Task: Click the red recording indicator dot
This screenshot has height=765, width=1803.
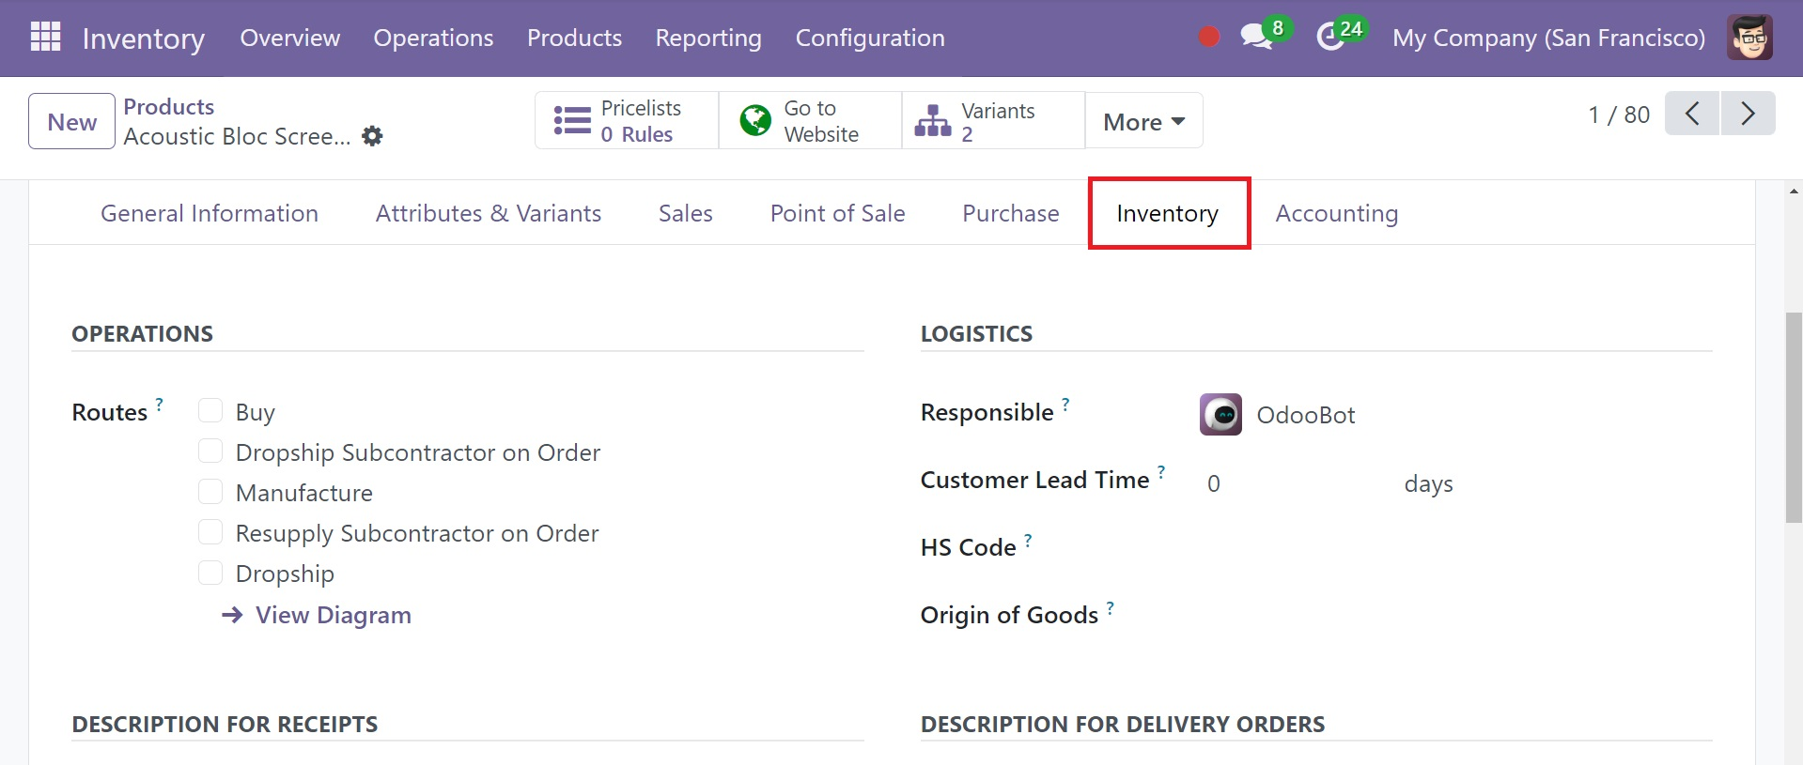Action: pyautogui.click(x=1209, y=38)
